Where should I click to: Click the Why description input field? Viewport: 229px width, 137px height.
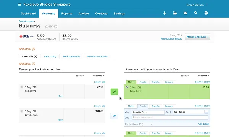[170, 118]
